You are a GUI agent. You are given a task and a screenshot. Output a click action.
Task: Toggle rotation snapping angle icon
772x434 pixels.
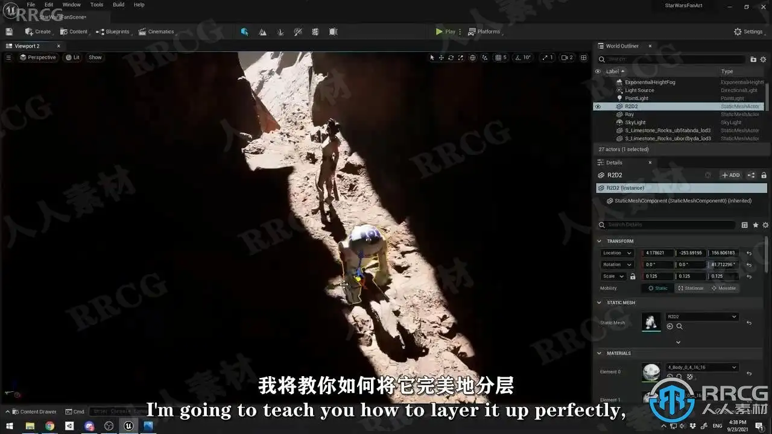517,57
